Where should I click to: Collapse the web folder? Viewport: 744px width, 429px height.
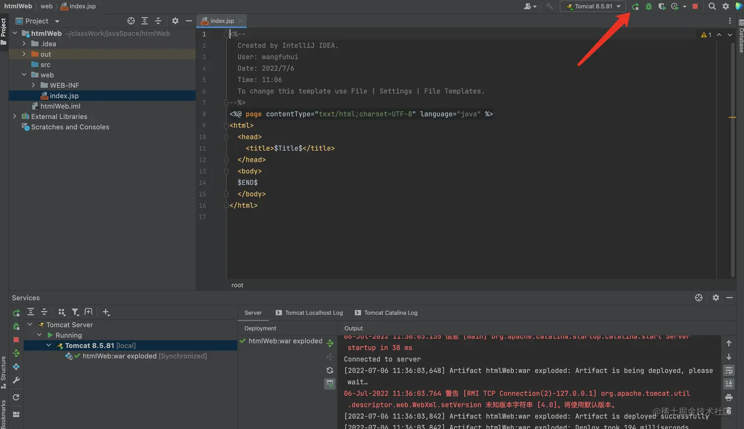pyautogui.click(x=24, y=75)
